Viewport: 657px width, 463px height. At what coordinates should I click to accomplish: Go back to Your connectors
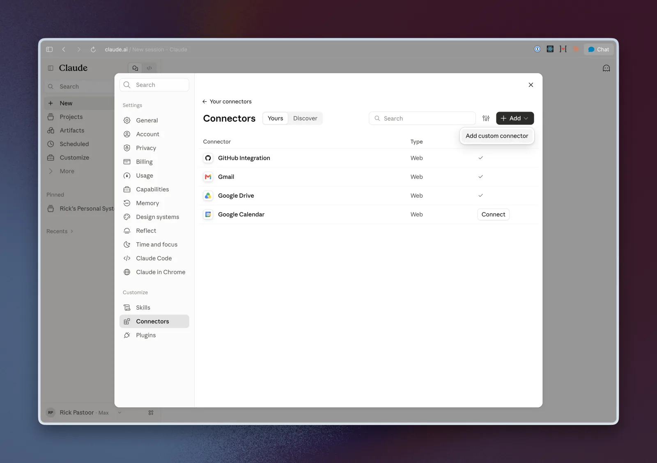click(x=227, y=101)
